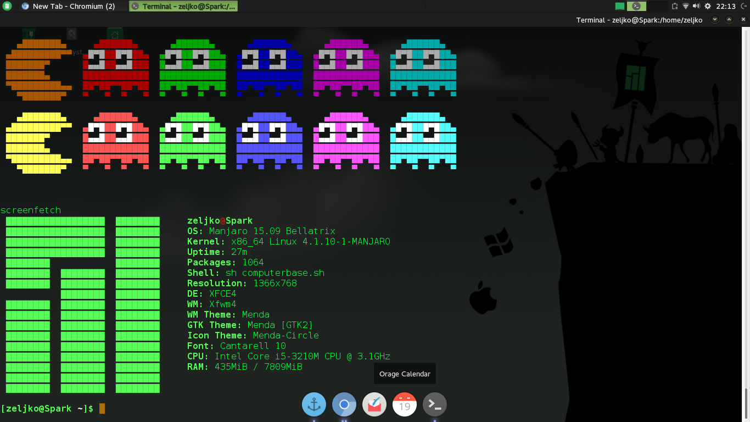Viewport: 750px width, 422px height.
Task: Click the 'zeljko@Spark' header in the screenfetch output
Action: [x=220, y=221]
